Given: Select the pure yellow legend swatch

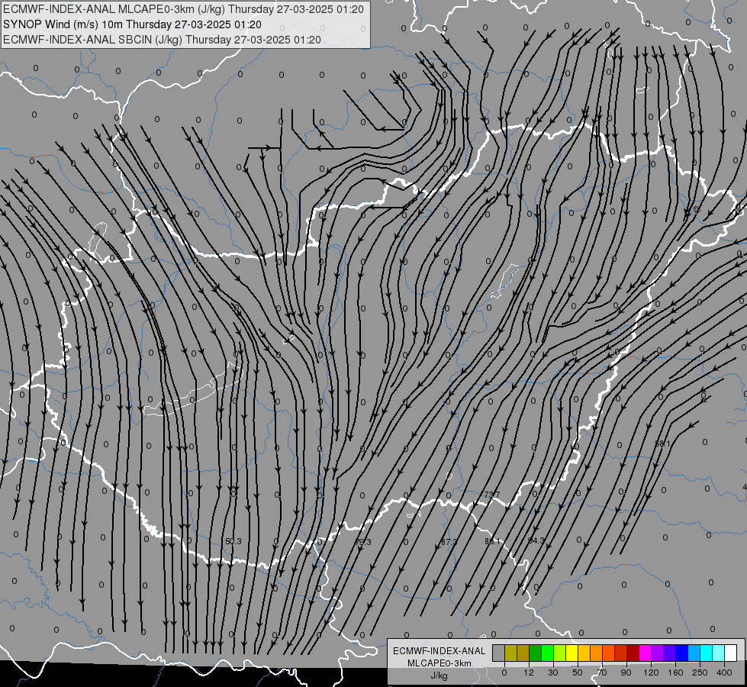Looking at the screenshot, I should (x=572, y=653).
